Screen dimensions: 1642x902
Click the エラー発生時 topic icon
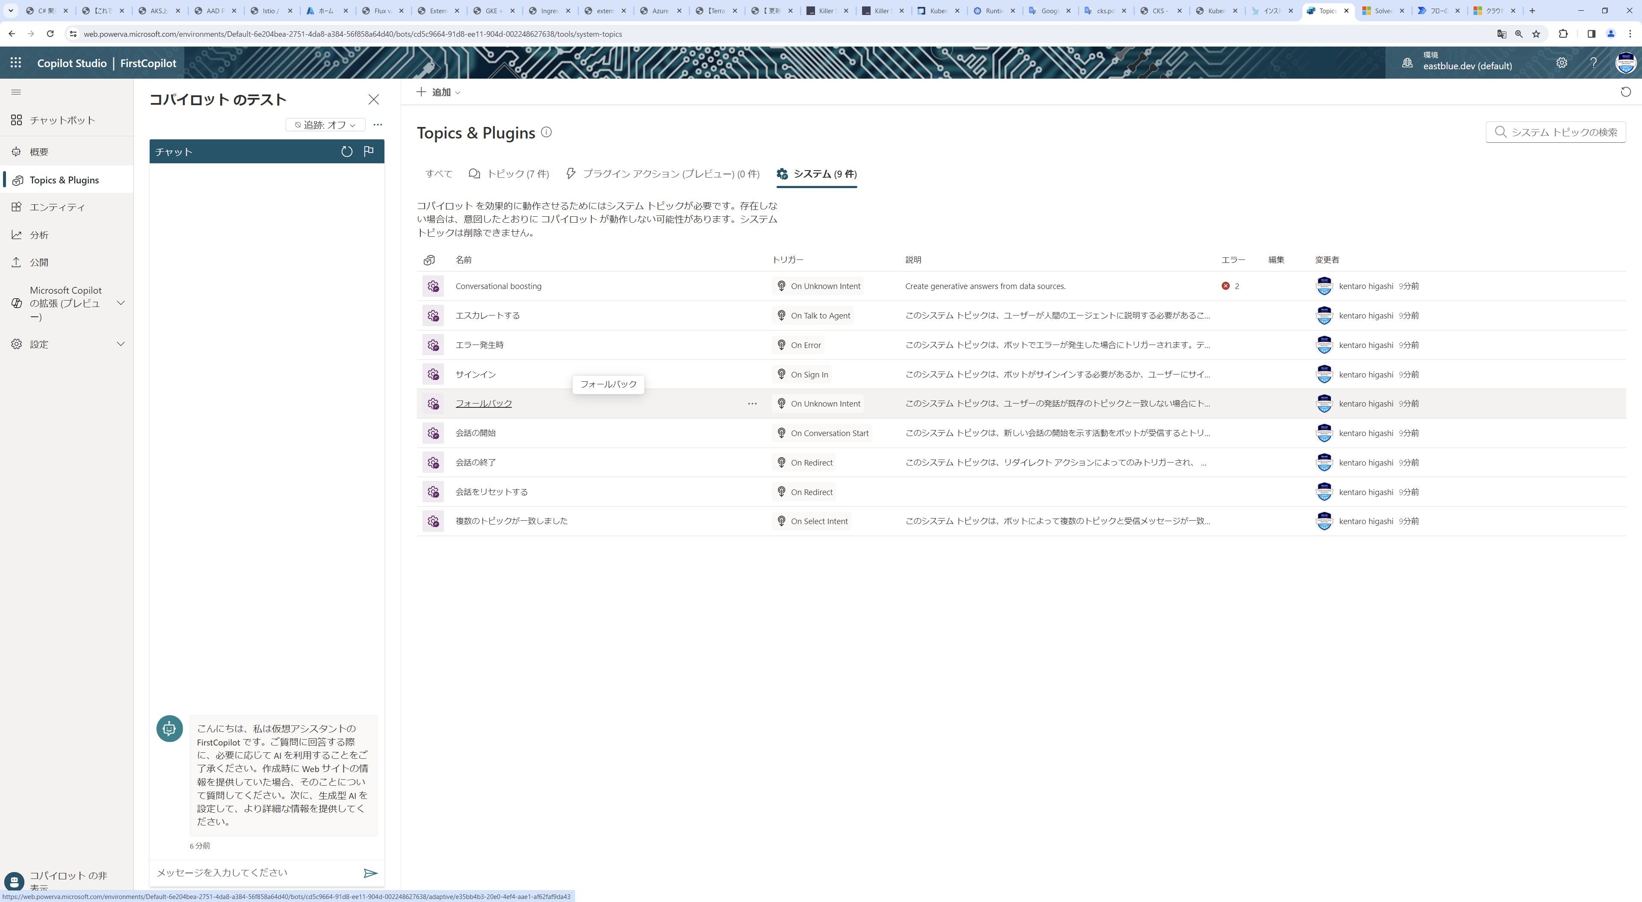434,345
